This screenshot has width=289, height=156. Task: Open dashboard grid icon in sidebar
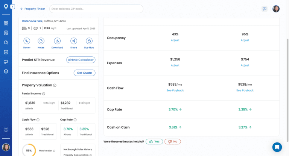[x=6, y=23]
